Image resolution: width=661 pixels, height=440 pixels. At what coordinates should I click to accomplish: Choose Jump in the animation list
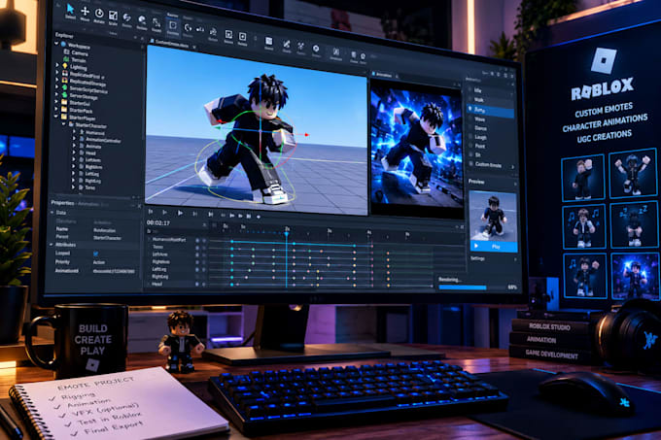(x=491, y=111)
